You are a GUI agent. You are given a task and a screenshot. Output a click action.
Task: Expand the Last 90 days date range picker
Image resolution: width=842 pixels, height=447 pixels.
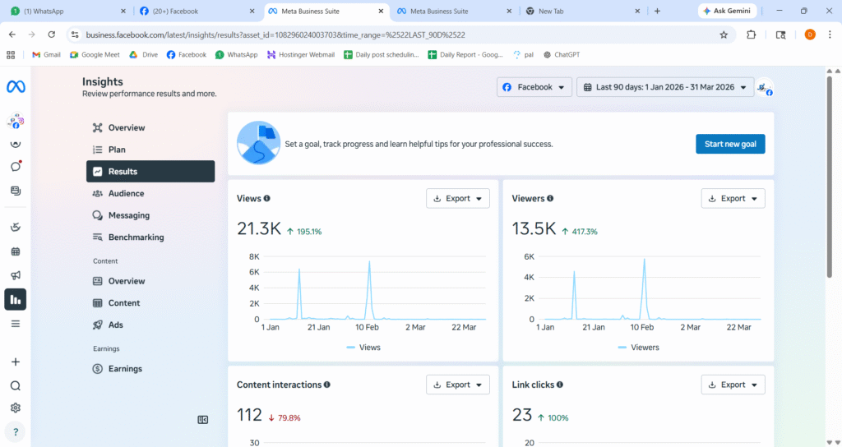[665, 87]
